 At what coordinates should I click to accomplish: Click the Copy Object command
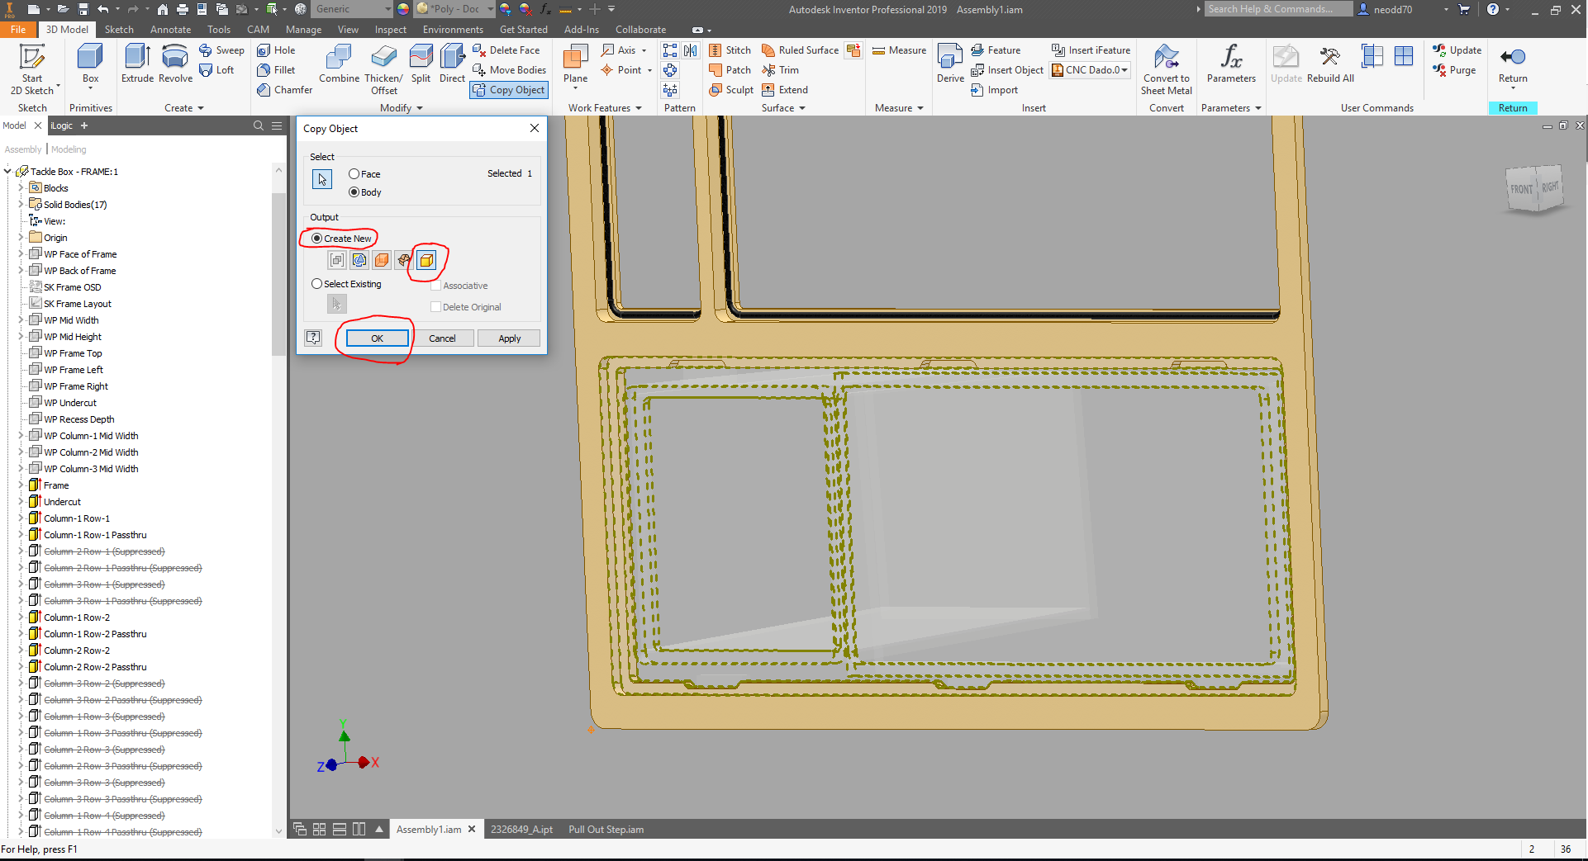(x=509, y=90)
